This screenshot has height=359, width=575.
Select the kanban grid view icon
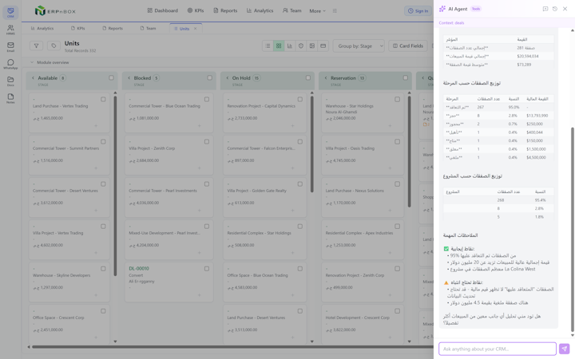click(x=279, y=45)
